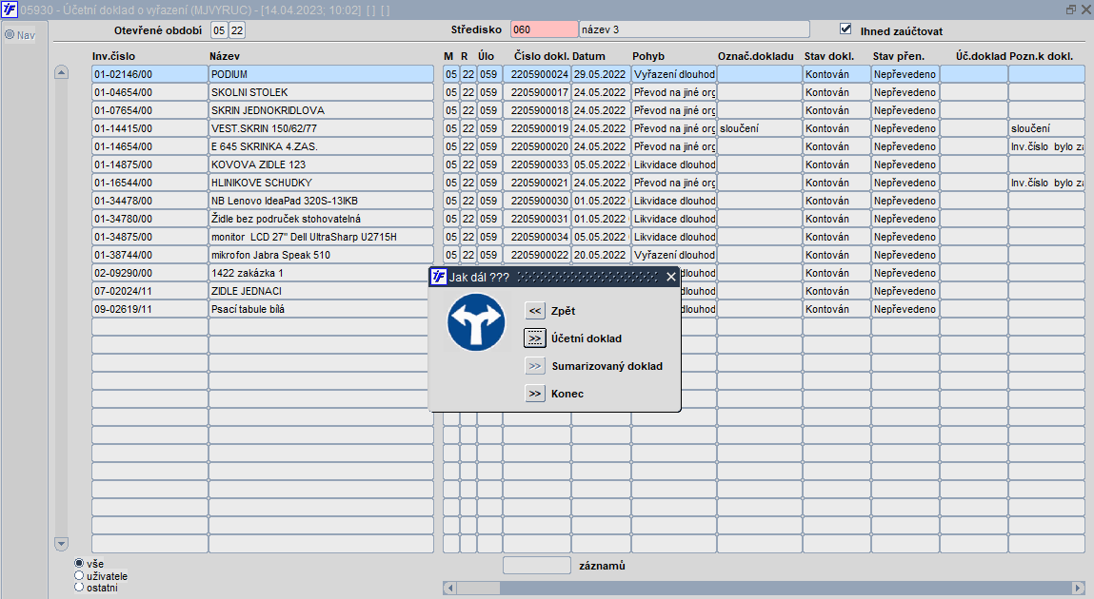The image size is (1094, 599).
Task: Click the fork-road direction sign icon
Action: coord(476,321)
